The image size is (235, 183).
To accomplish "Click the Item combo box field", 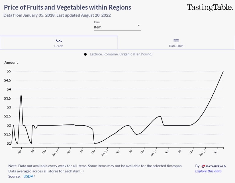I will [x=114, y=27].
